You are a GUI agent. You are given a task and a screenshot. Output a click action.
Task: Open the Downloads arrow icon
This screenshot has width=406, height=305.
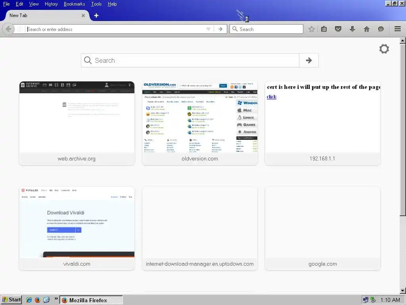pos(352,29)
